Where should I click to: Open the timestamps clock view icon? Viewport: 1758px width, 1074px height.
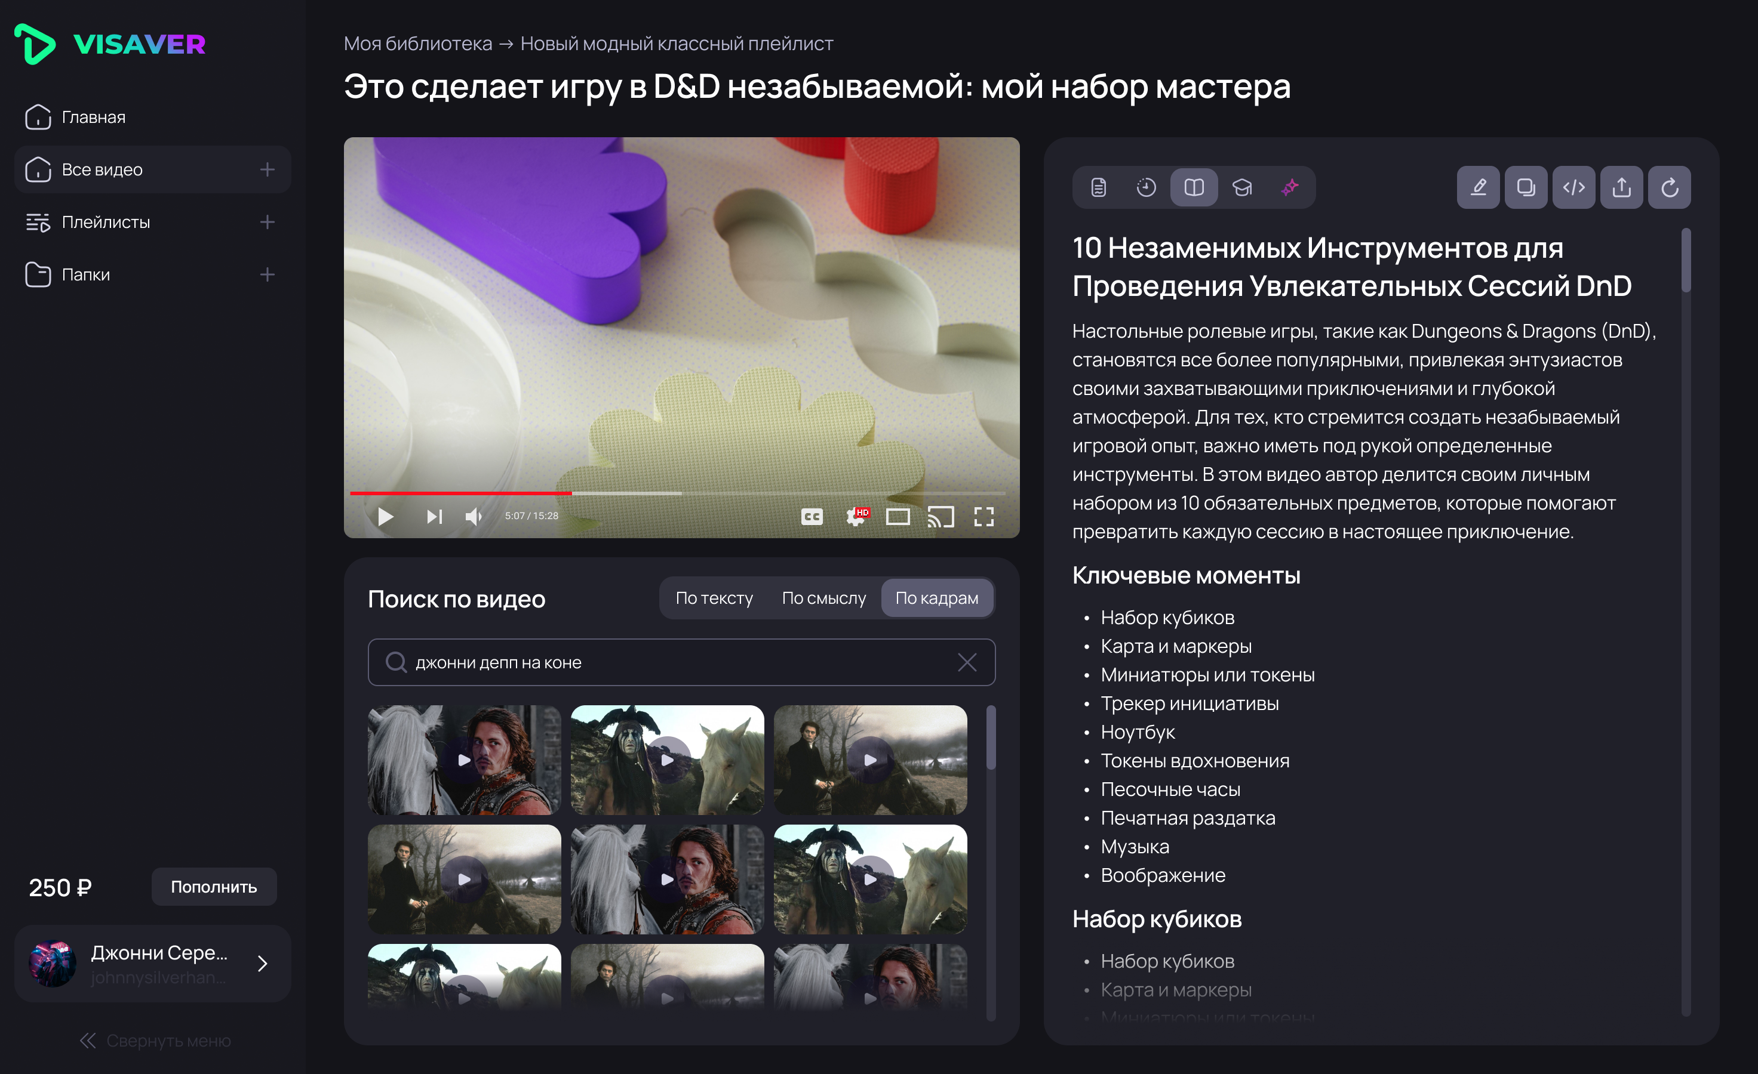[x=1146, y=187]
